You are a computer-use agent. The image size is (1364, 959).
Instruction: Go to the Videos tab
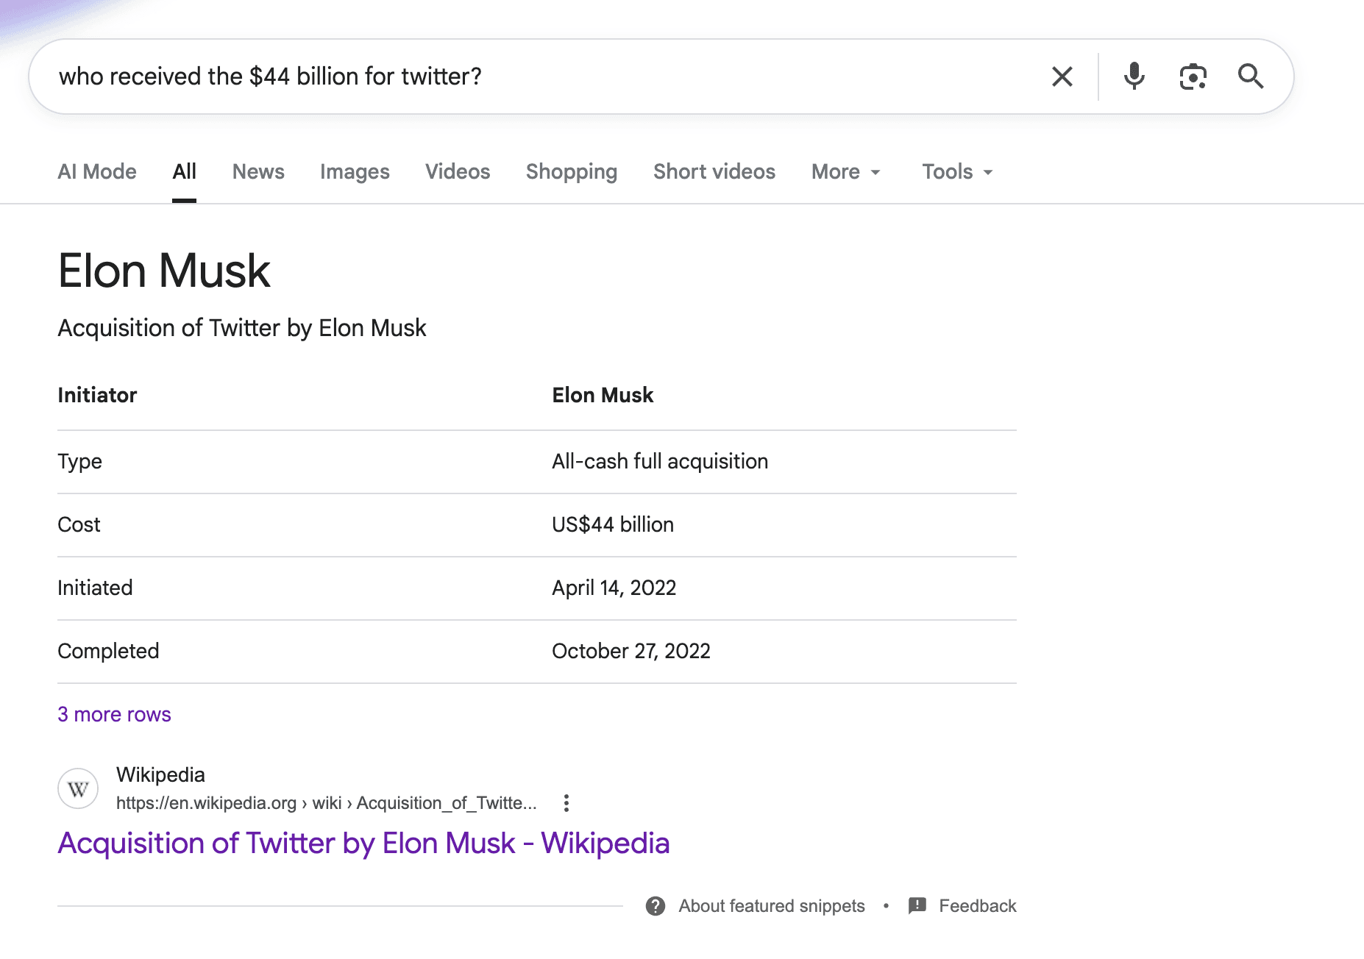(458, 172)
